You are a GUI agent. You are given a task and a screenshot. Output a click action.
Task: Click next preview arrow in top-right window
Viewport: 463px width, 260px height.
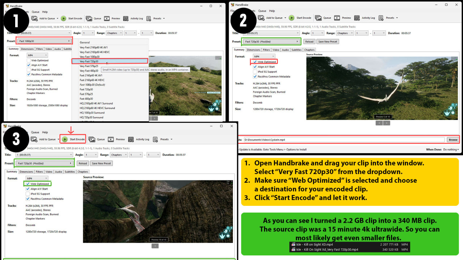tap(387, 123)
